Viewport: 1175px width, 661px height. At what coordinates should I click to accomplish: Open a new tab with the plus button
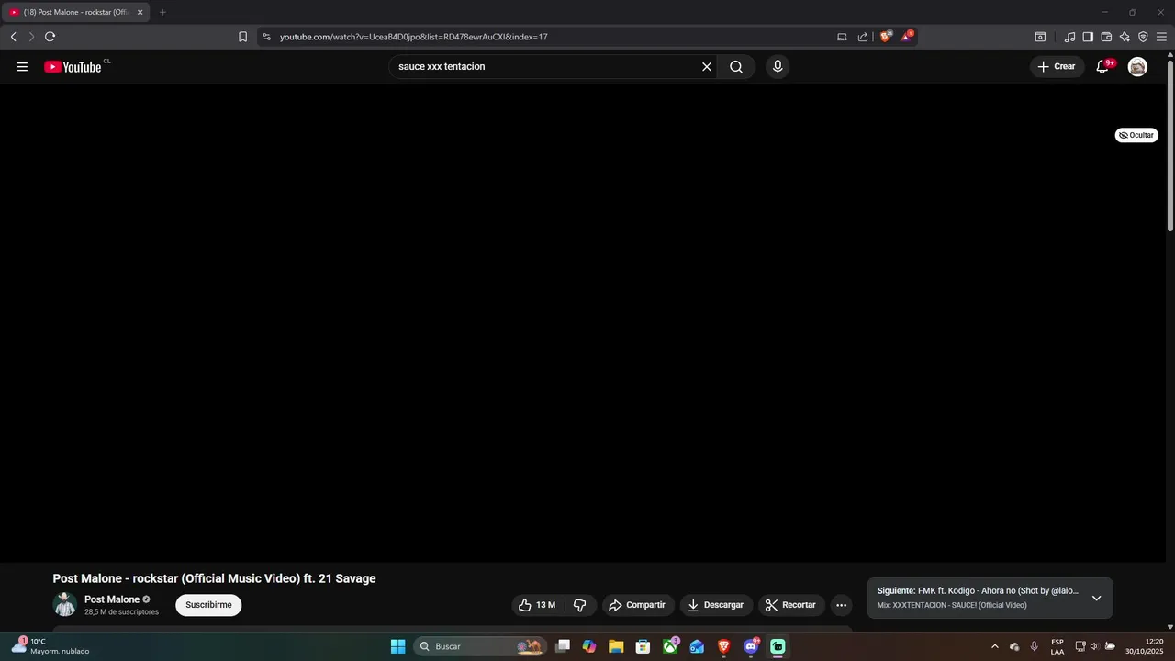(162, 12)
